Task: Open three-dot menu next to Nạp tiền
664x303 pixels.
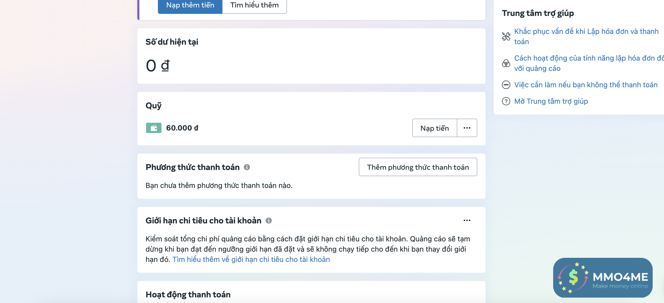Action: tap(467, 128)
